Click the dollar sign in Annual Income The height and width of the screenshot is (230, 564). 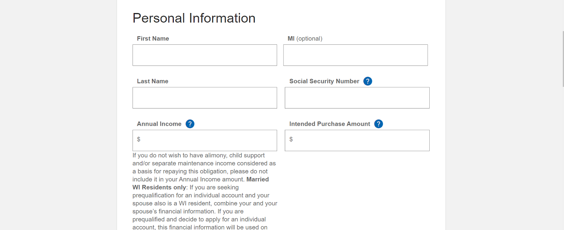coord(139,139)
